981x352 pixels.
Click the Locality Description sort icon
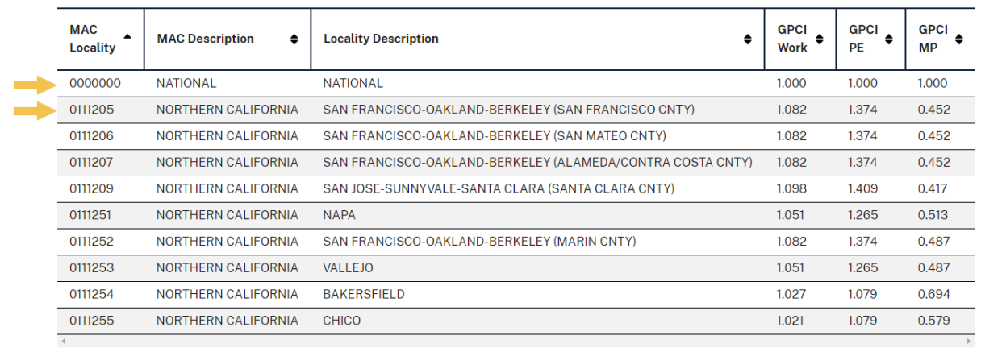point(748,39)
